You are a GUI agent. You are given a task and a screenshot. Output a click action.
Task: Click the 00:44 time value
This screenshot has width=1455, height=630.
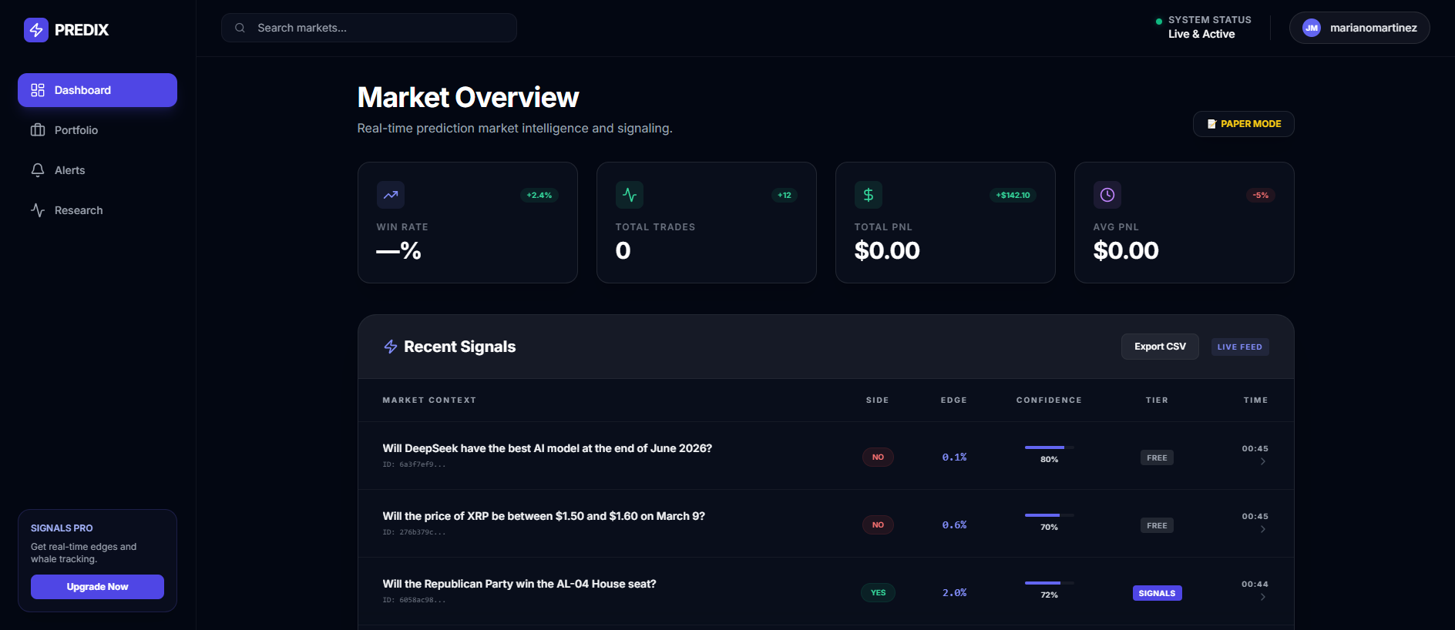tap(1255, 585)
